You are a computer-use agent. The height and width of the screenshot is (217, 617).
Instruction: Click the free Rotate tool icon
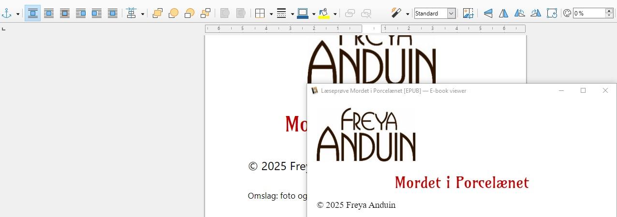coord(552,14)
